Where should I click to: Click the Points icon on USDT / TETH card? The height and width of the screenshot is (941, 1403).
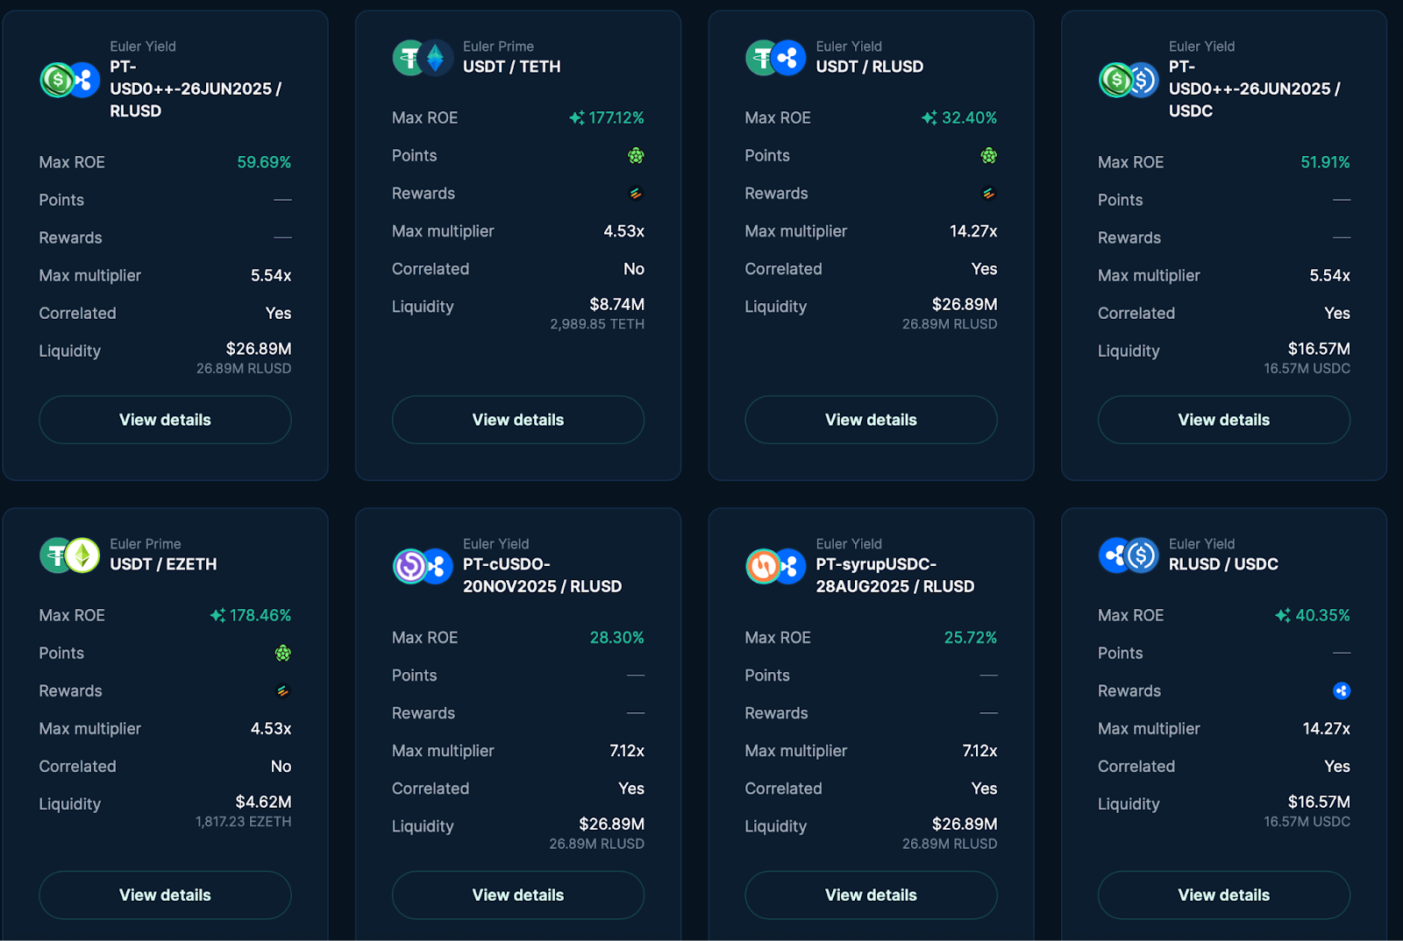(636, 156)
